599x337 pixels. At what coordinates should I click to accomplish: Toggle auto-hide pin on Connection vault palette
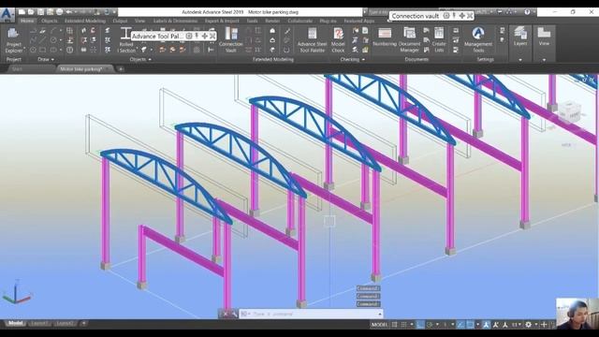[x=454, y=16]
